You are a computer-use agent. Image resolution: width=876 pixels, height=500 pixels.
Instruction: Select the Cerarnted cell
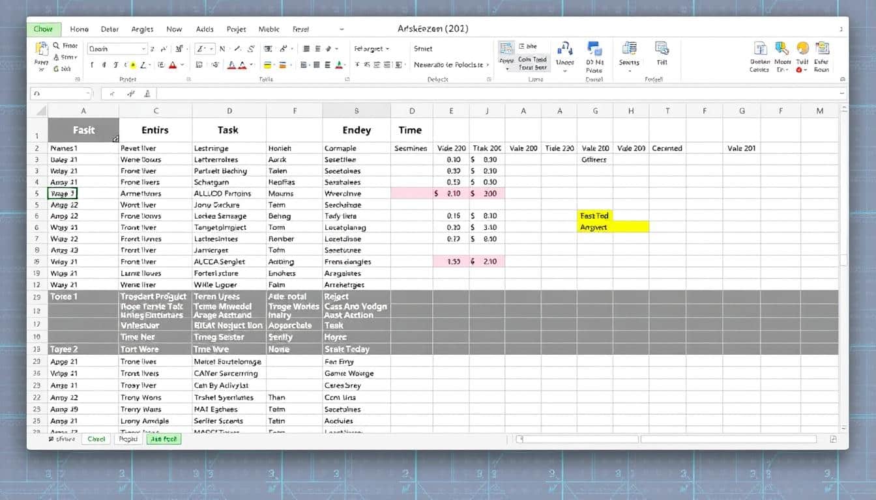[667, 148]
